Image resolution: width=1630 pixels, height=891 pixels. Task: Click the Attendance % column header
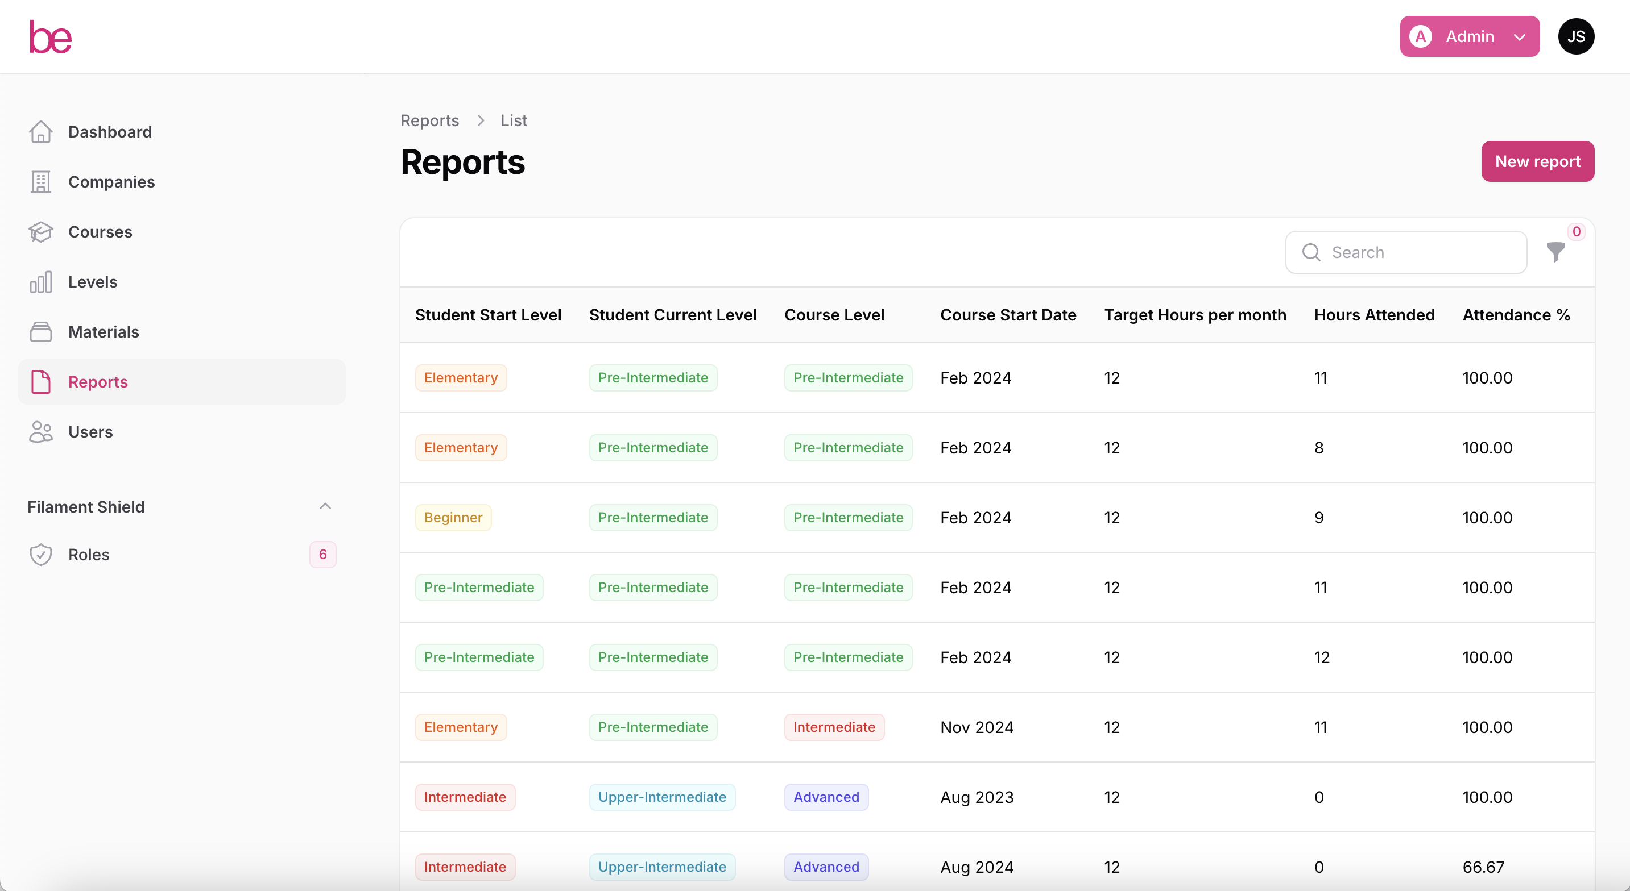click(x=1516, y=314)
